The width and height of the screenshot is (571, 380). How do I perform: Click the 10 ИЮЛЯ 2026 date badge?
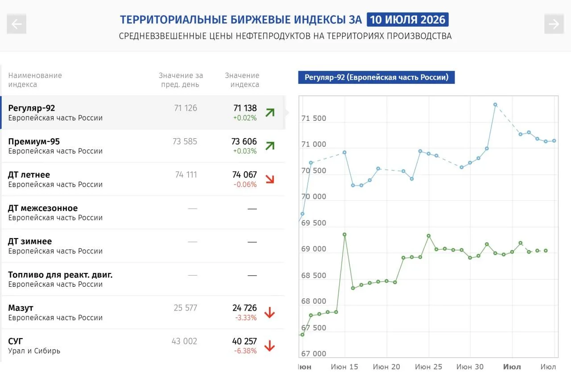click(x=408, y=20)
